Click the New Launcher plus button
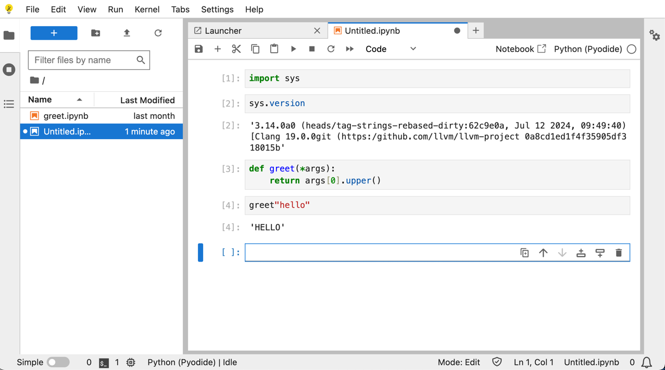The image size is (665, 370). 54,33
